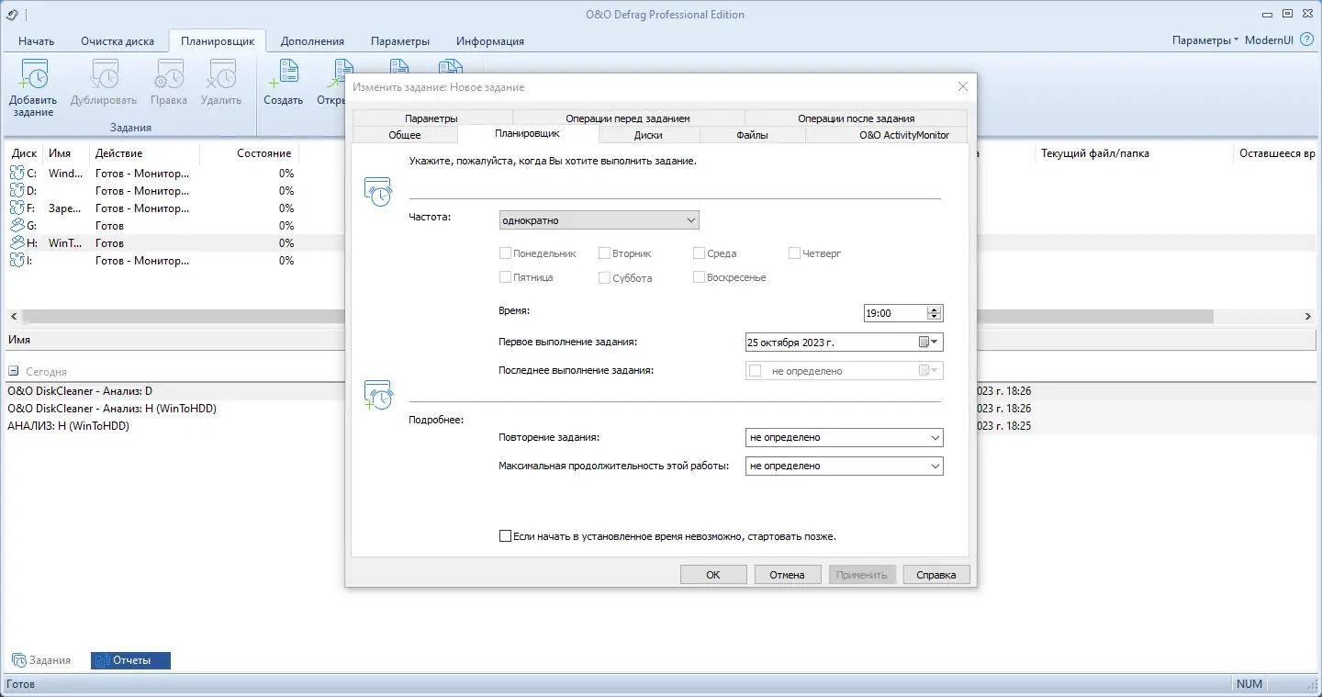The height and width of the screenshot is (697, 1322).
Task: Open the Параметры dropdown at top right
Action: point(1205,40)
